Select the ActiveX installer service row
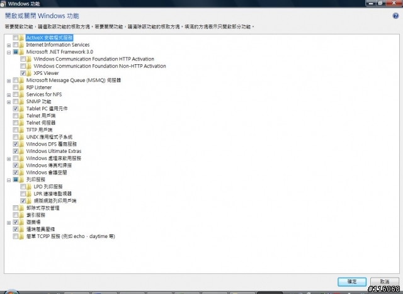Screen dimensions: 403x294 click(49, 38)
